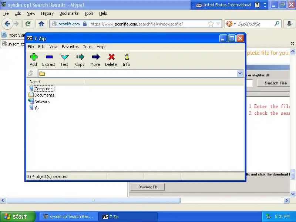Click the language bar help icon
The image size is (296, 222).
coord(257,5)
